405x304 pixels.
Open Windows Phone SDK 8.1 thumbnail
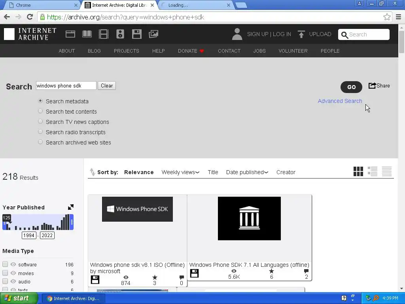coord(137,209)
